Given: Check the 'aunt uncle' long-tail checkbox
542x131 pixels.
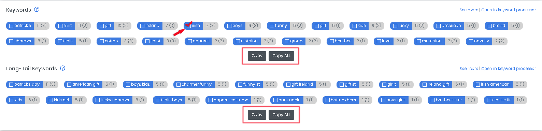Looking at the screenshot, I should pos(275,100).
